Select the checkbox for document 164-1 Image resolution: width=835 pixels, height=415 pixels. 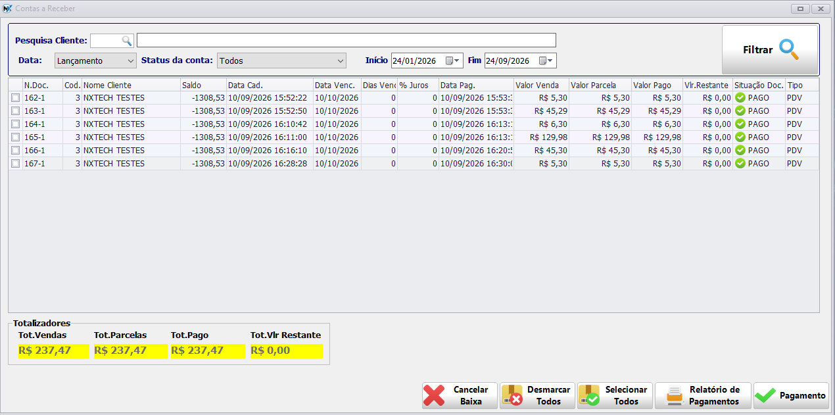coord(15,124)
